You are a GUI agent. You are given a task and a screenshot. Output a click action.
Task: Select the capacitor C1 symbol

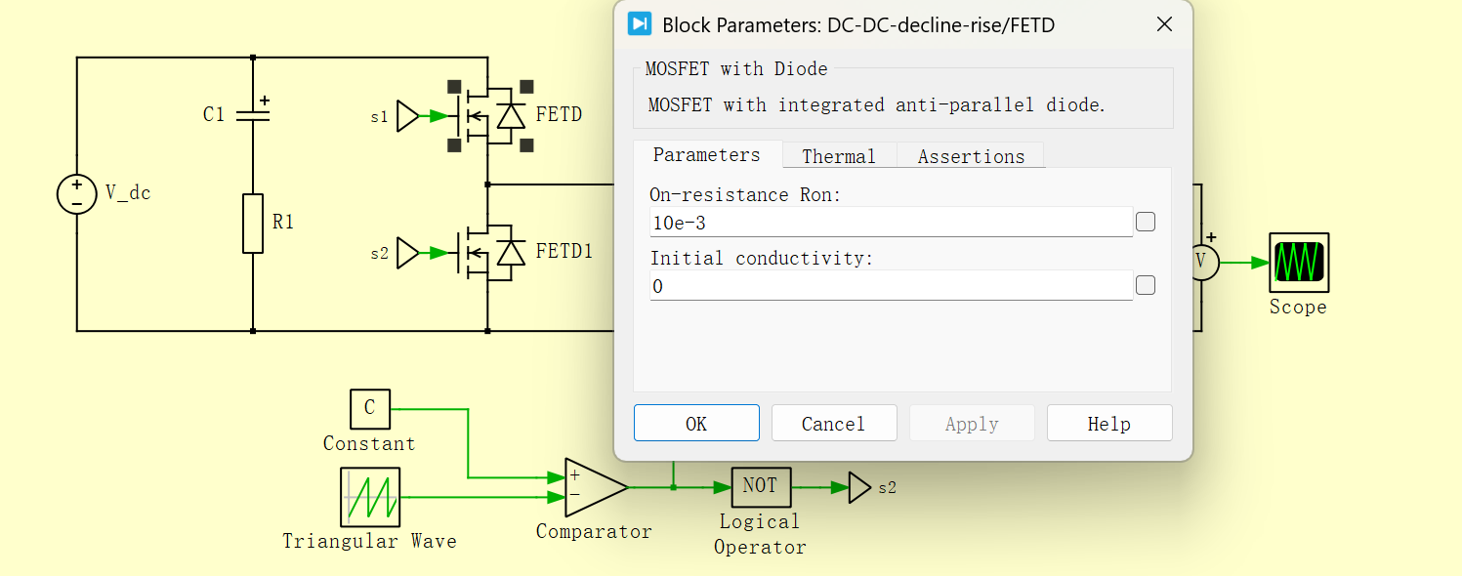pos(253,113)
